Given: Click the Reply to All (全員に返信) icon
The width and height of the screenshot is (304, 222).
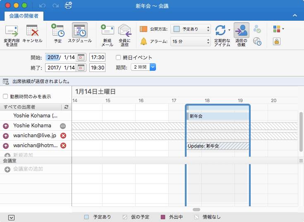Looking at the screenshot, I should click(x=124, y=30).
